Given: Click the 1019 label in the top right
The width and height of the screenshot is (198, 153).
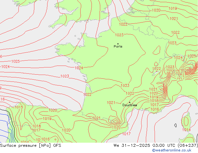Looking at the screenshot, I should pos(173,8).
